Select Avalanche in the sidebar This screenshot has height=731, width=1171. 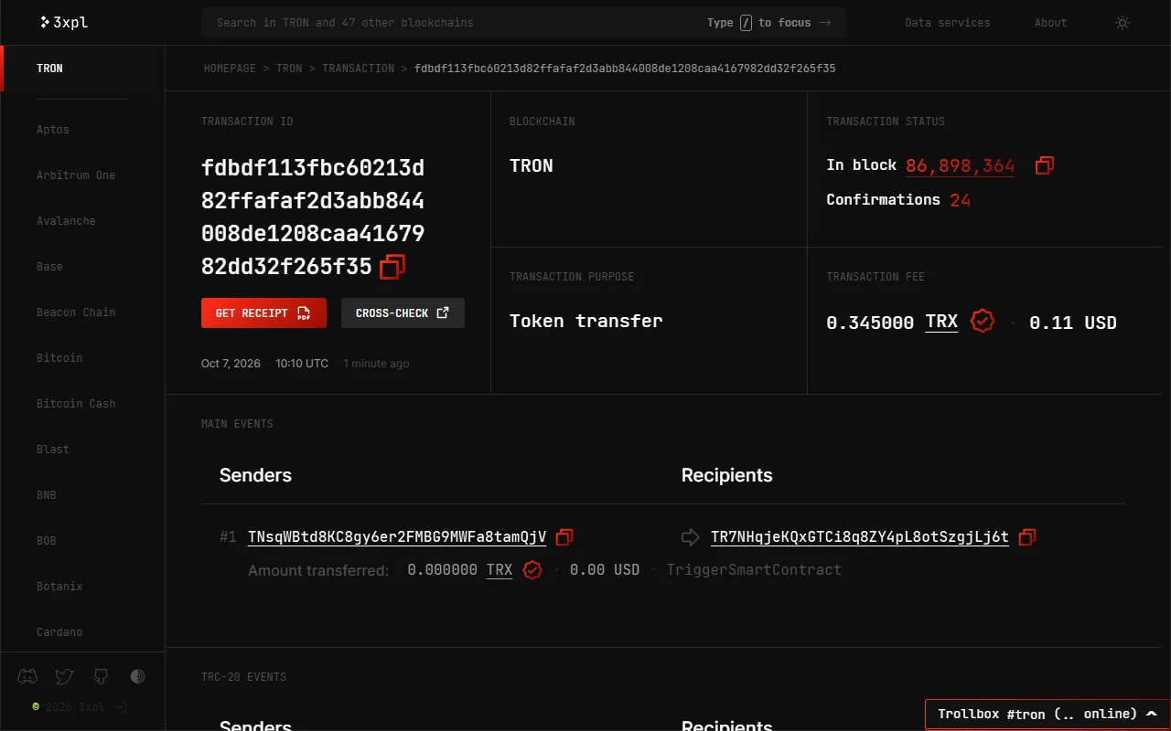66,221
